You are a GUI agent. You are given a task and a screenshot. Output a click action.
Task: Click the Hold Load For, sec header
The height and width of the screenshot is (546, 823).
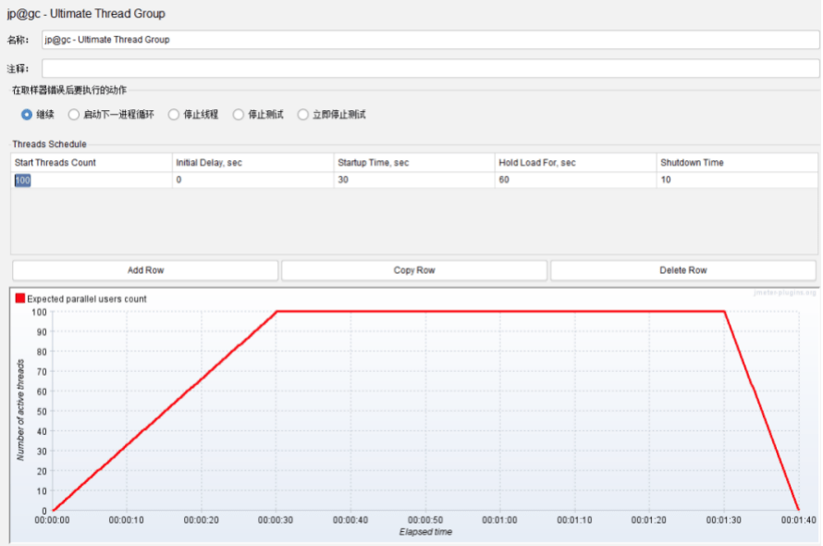coord(575,162)
